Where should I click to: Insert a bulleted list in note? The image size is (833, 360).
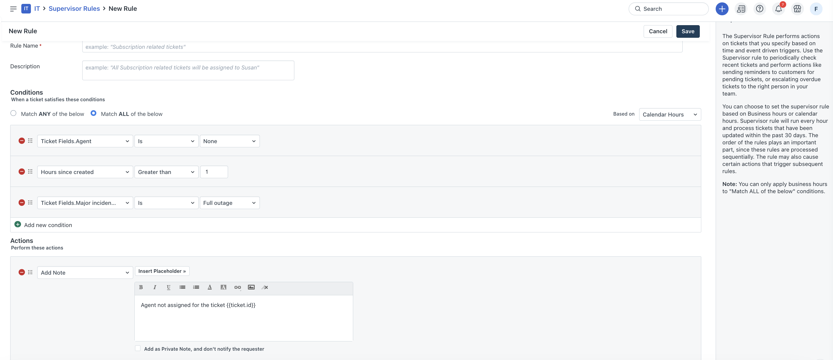(182, 287)
